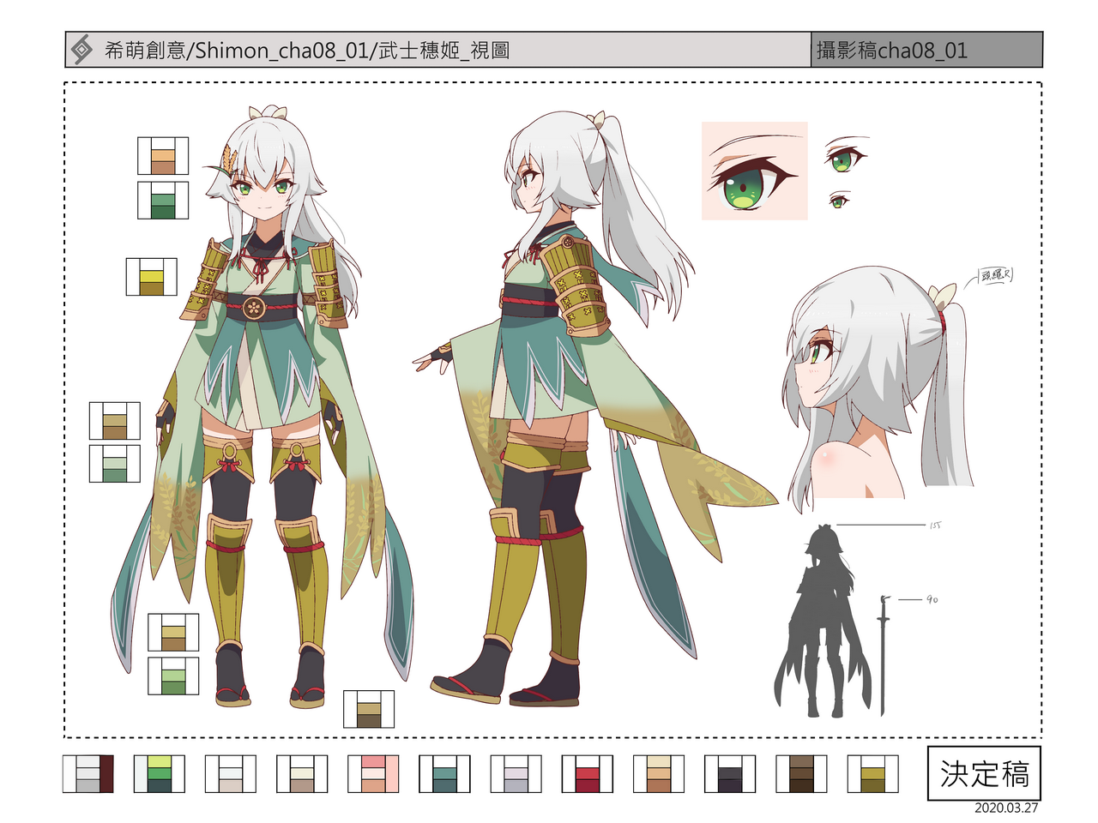Click the diamond logo in the title bar
This screenshot has height=823, width=1098.
(81, 50)
